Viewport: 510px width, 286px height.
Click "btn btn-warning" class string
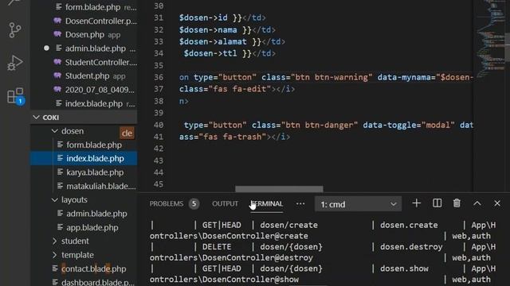(x=331, y=78)
